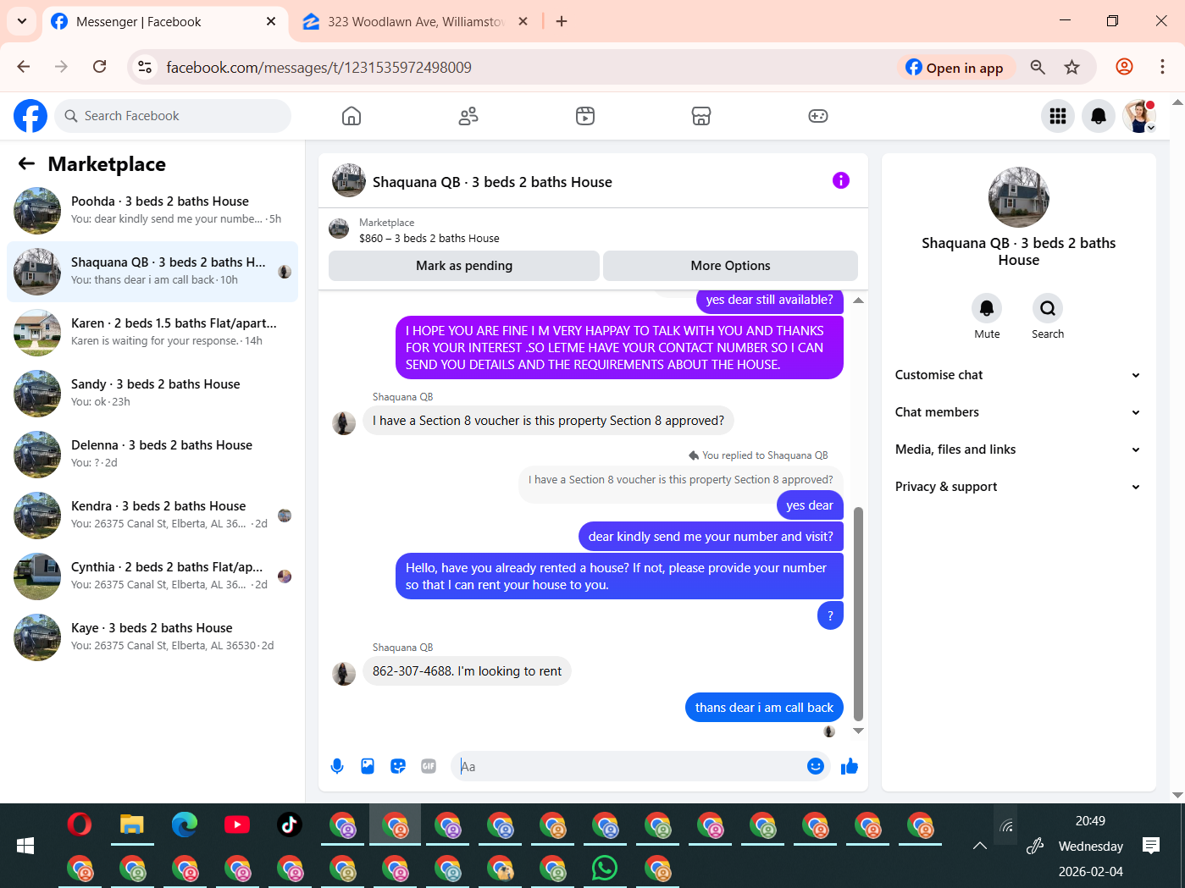
Task: Open the Facebook menu grid icon
Action: [x=1058, y=116]
